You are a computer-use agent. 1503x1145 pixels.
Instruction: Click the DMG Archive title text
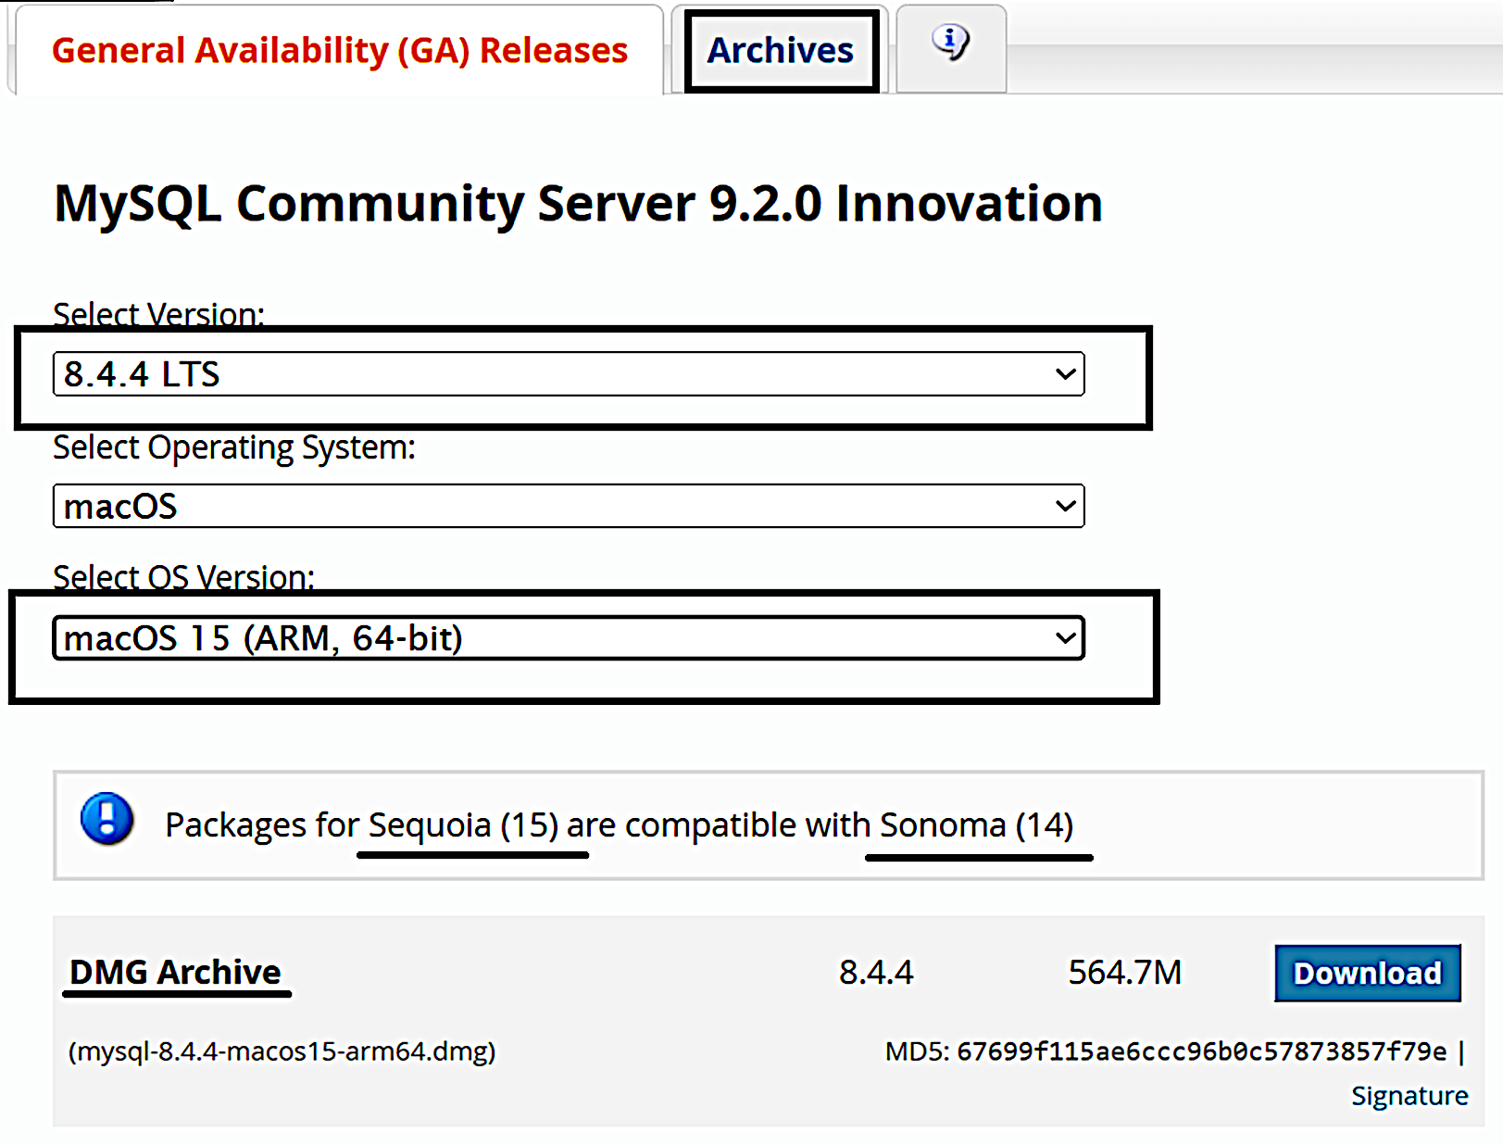175,972
